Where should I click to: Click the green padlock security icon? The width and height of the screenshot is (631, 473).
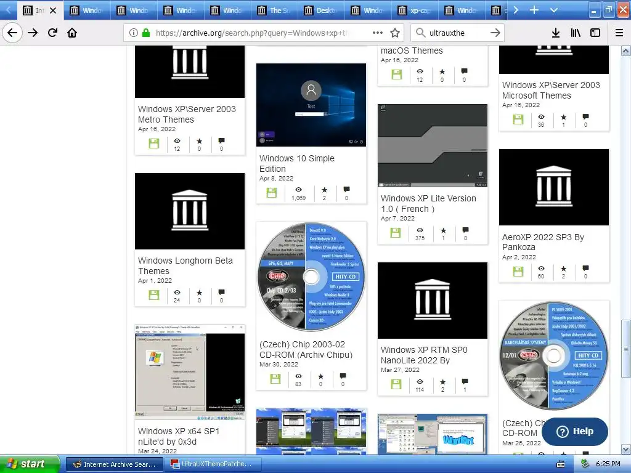click(x=145, y=33)
